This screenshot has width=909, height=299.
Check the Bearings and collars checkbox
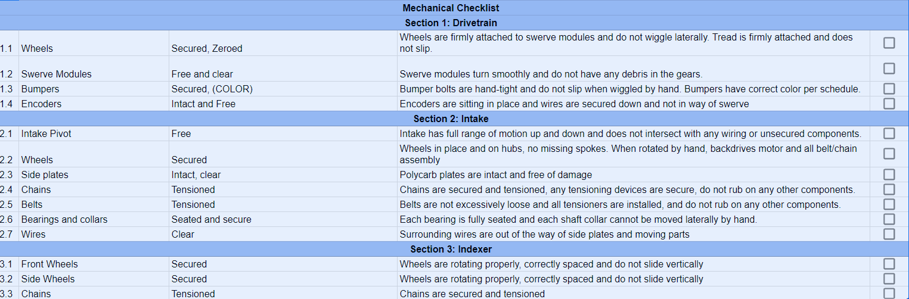(889, 219)
